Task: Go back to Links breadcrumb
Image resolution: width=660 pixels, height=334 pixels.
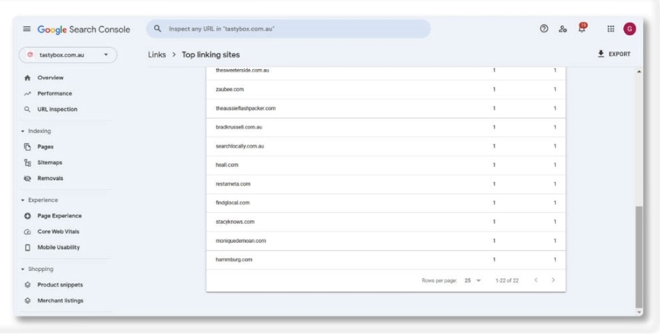Action: (157, 55)
